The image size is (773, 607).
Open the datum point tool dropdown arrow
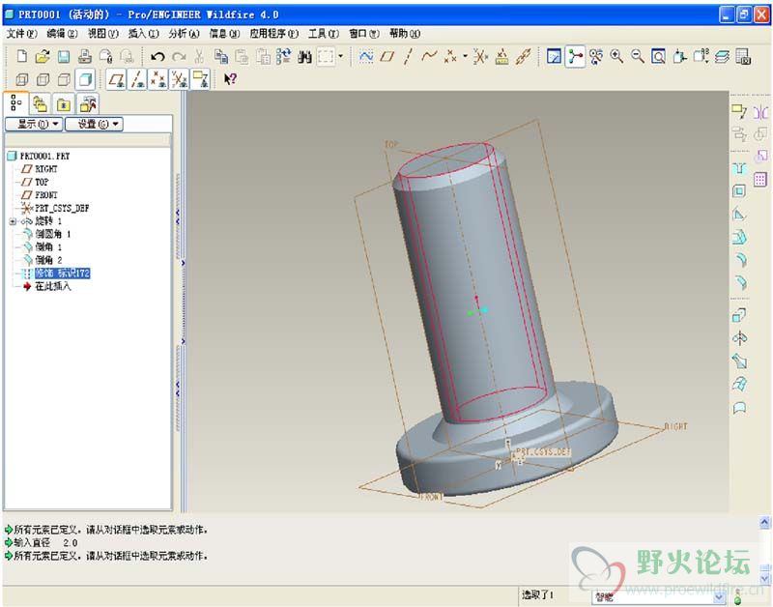(465, 57)
